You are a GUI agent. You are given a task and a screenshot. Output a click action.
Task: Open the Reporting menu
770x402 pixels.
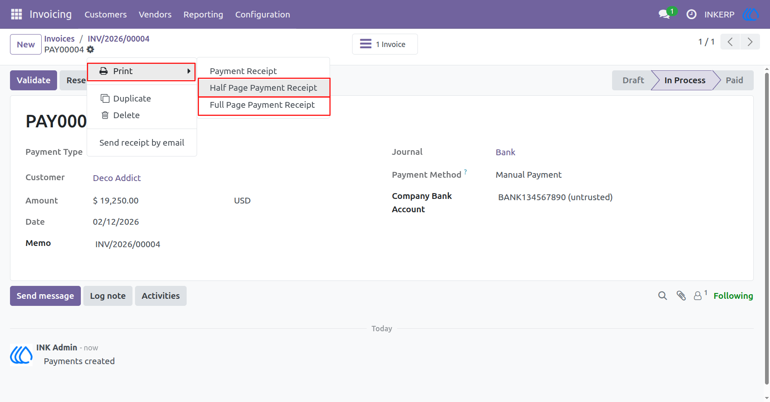203,15
